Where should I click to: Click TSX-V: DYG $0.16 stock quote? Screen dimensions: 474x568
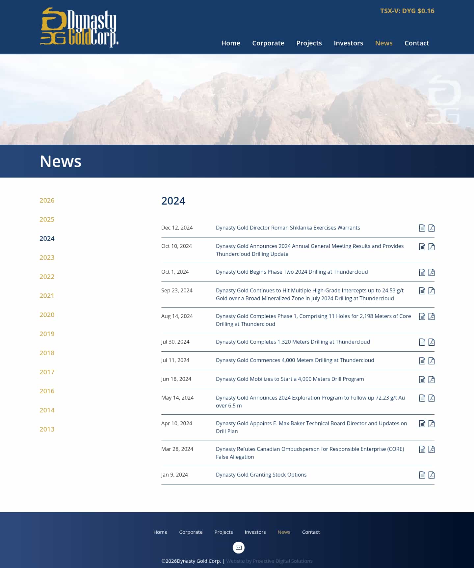click(x=407, y=11)
